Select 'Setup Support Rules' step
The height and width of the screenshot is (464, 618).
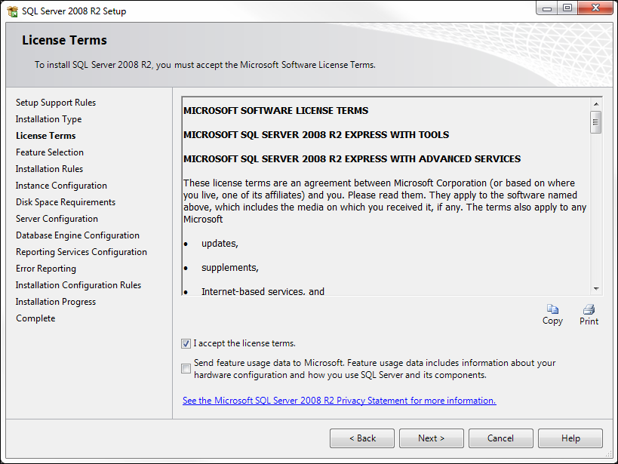[x=56, y=103]
